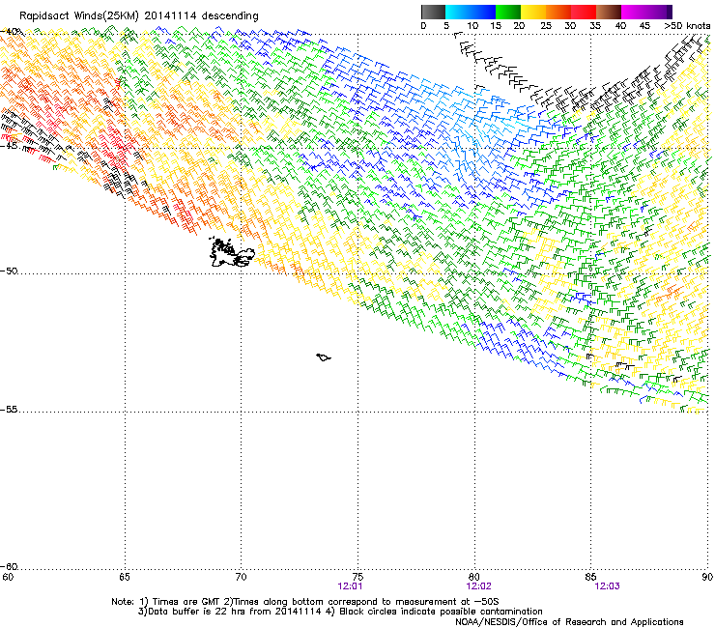Click the orange 25-30 knots legend swatch
Screen dimensions: 715x628
[558, 12]
